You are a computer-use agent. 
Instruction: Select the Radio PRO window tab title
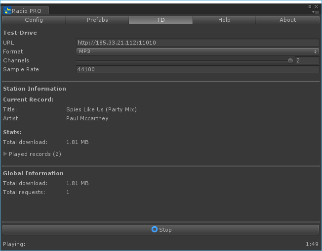pos(27,11)
